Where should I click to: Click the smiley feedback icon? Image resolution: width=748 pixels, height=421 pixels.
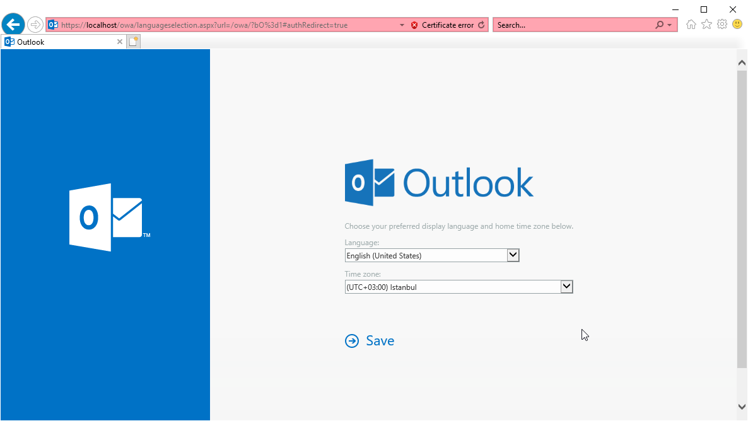[737, 25]
